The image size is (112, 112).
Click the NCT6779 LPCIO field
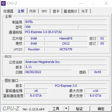66,49
